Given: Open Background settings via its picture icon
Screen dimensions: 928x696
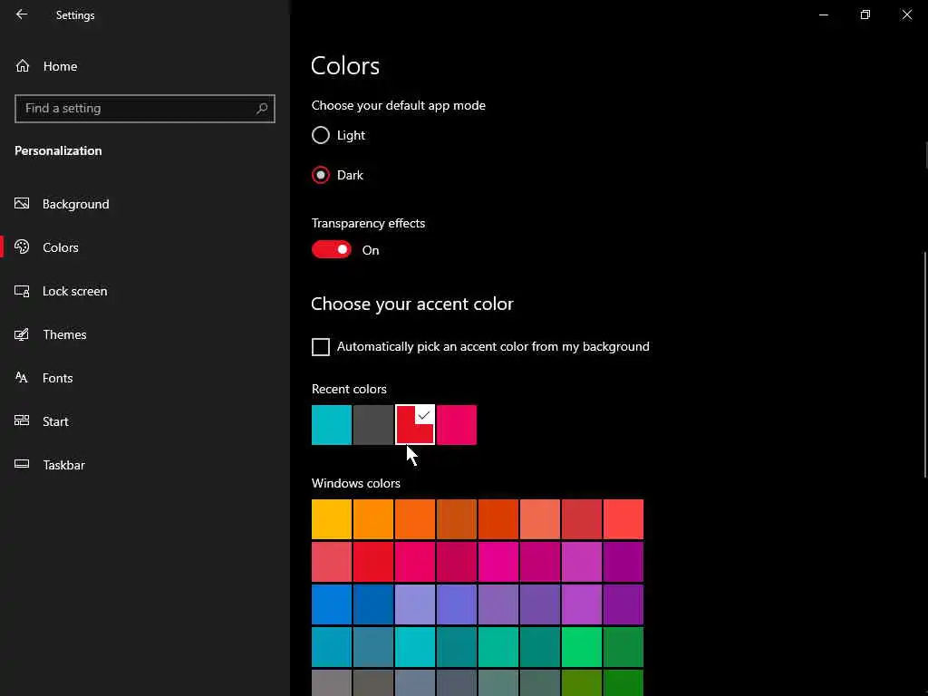Looking at the screenshot, I should pyautogui.click(x=23, y=204).
